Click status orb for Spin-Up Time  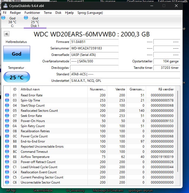7,100
